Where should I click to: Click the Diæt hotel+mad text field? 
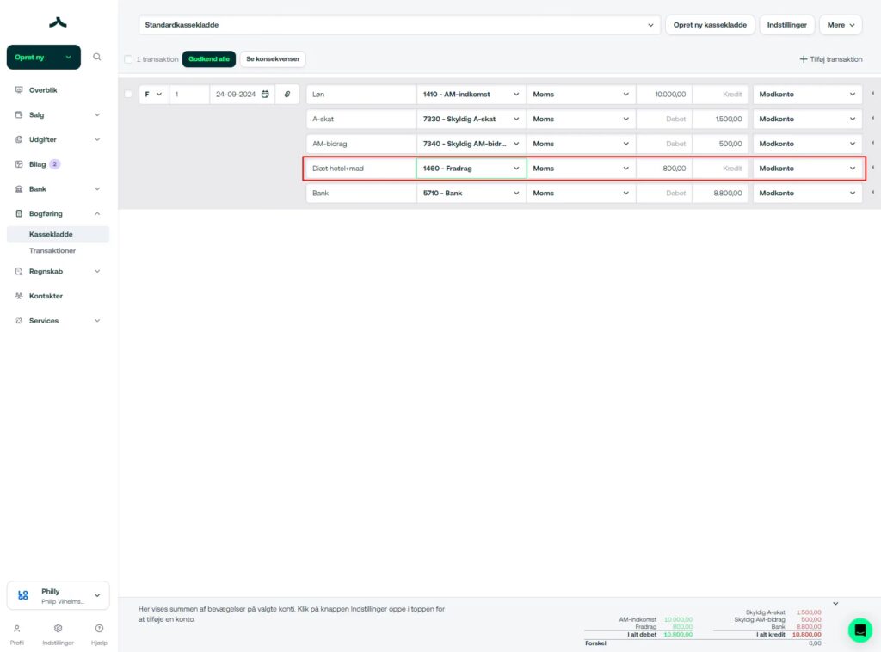point(359,169)
